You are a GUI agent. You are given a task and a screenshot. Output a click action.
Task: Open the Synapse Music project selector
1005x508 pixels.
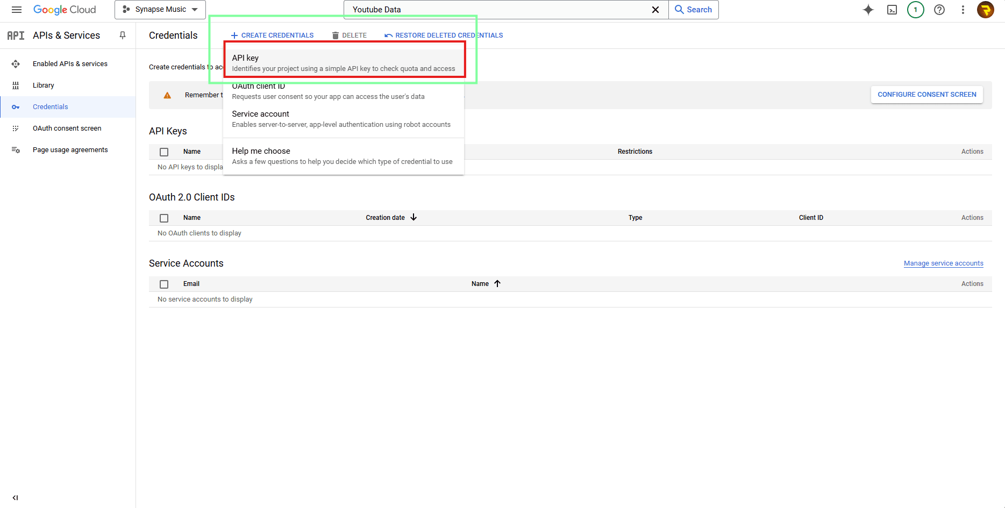pyautogui.click(x=160, y=10)
